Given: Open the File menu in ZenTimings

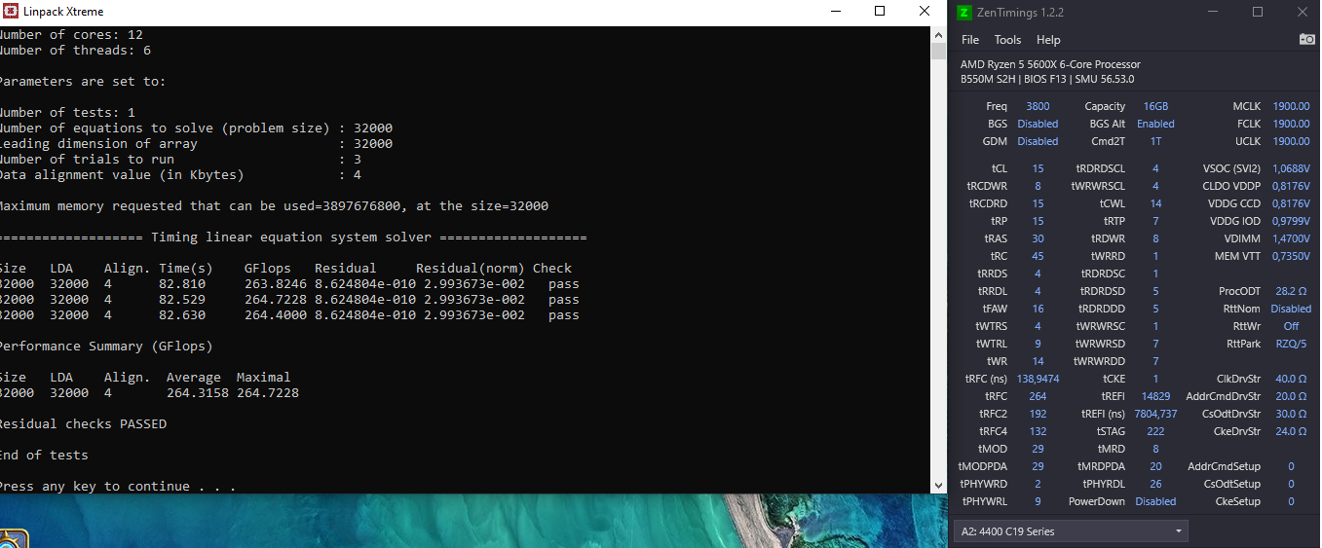Looking at the screenshot, I should (x=970, y=40).
